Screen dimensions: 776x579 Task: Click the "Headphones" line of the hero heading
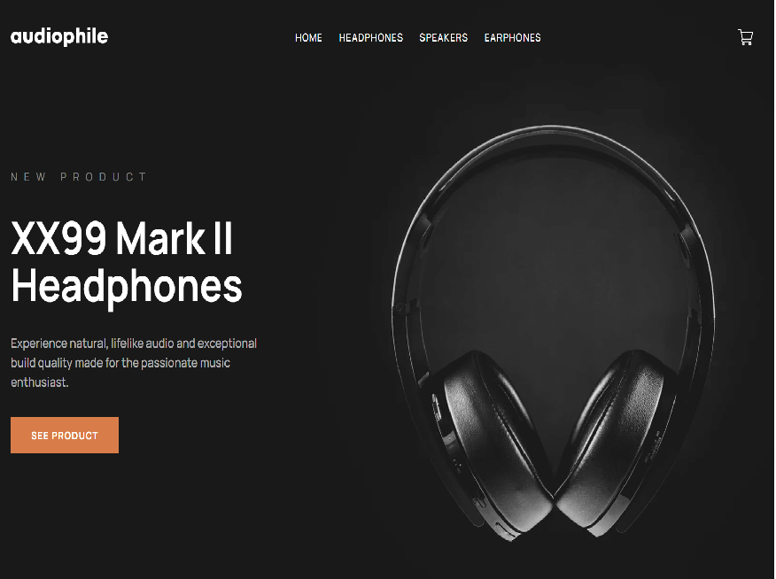(x=127, y=287)
